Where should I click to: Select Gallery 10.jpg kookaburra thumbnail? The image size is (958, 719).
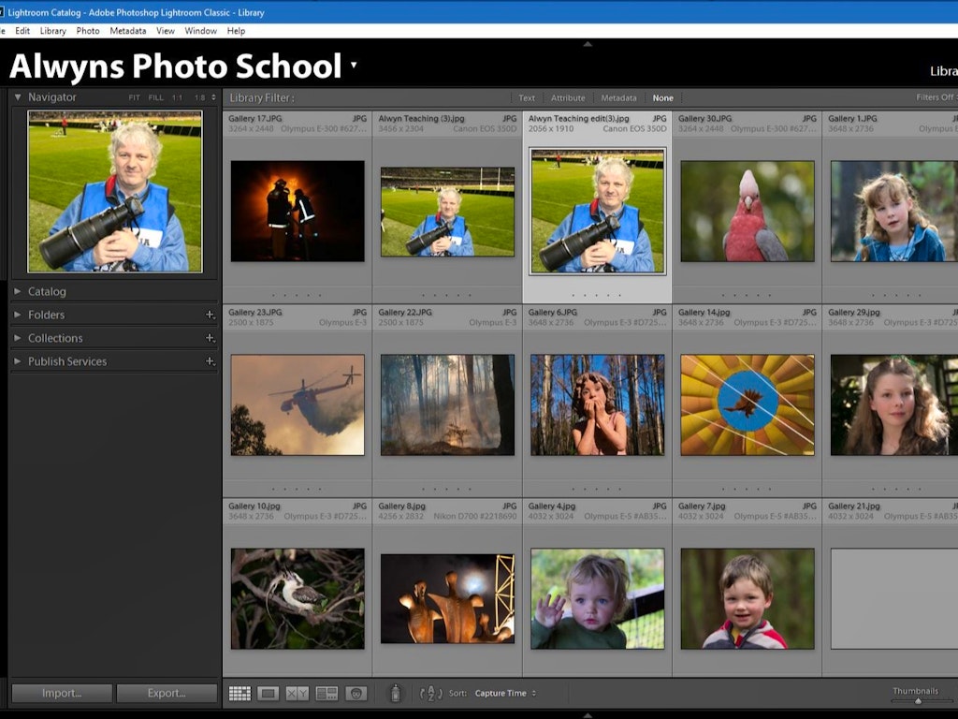(x=298, y=598)
